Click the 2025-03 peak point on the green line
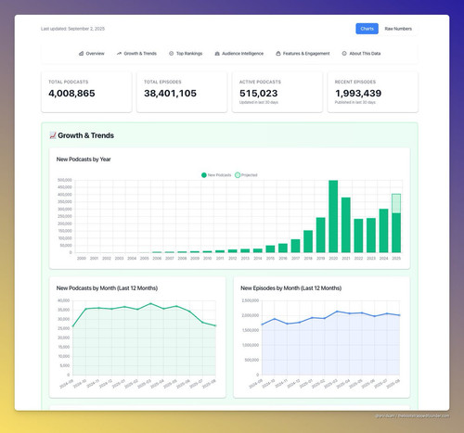 point(150,304)
